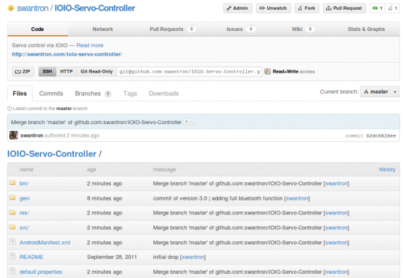
Task: Click the git clone URL field
Action: click(189, 71)
